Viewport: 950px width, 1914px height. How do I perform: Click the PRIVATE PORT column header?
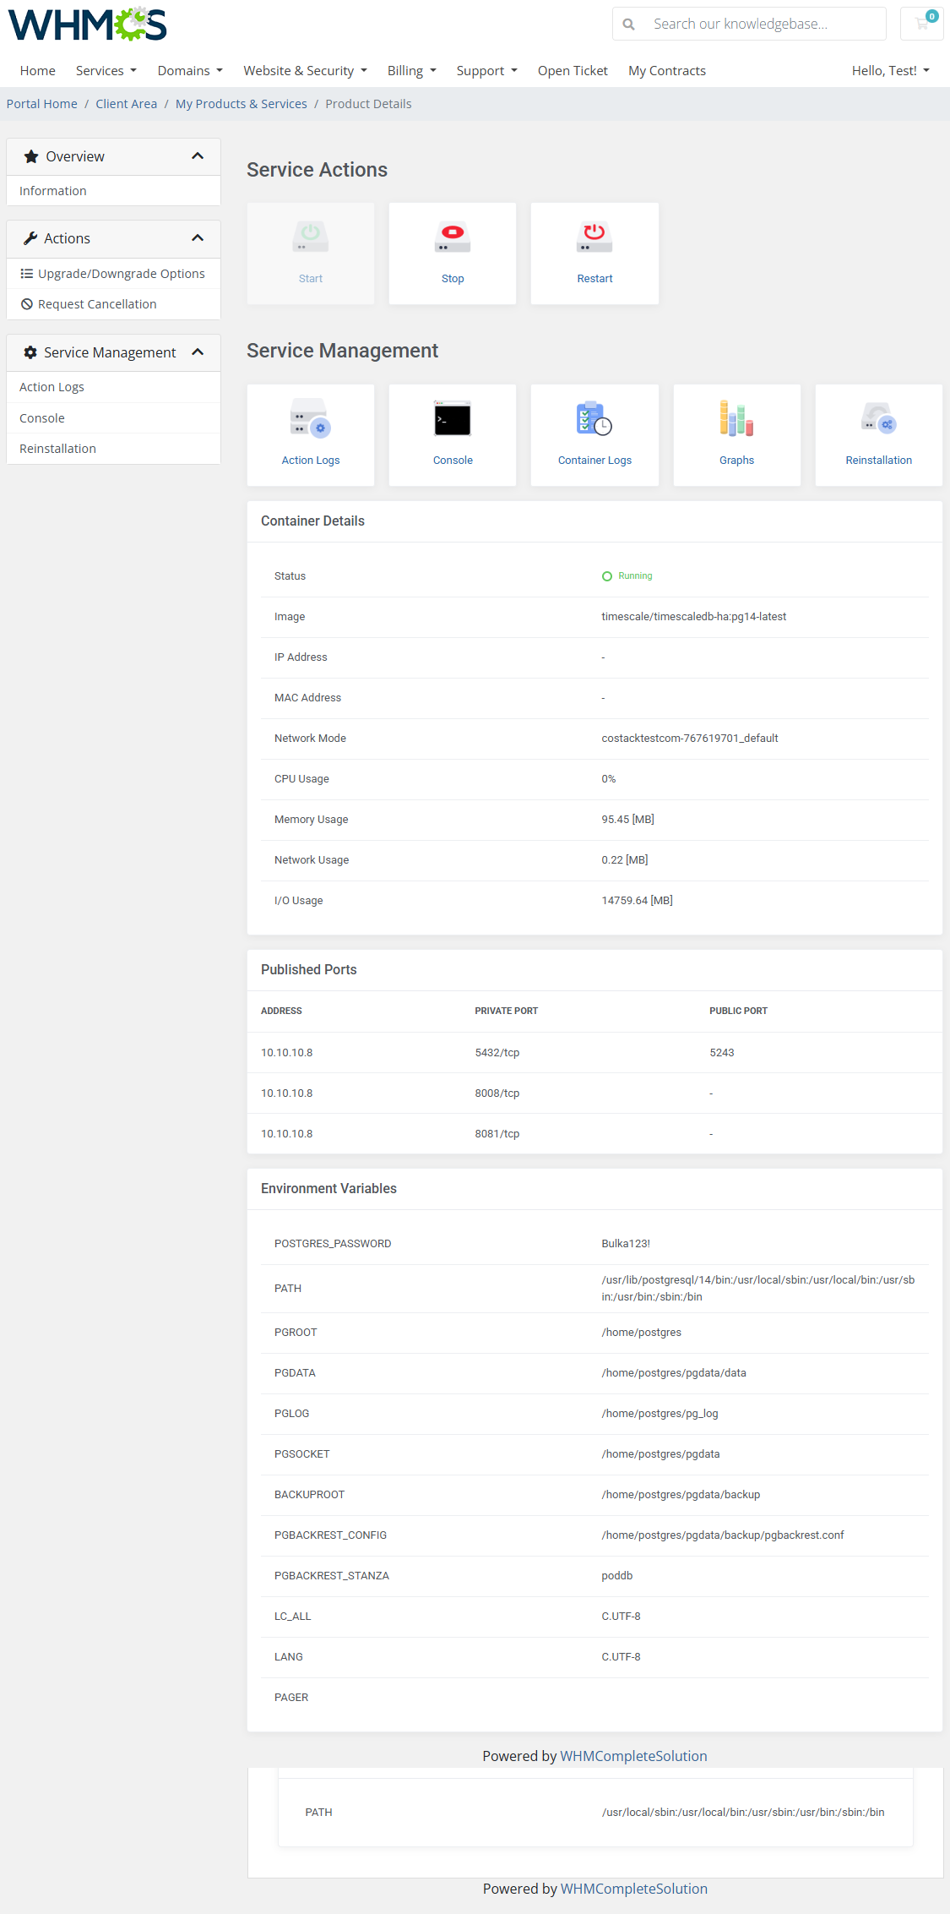tap(507, 1011)
